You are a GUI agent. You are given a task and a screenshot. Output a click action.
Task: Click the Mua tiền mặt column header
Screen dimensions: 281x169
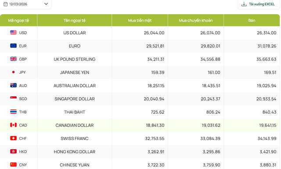pos(140,21)
